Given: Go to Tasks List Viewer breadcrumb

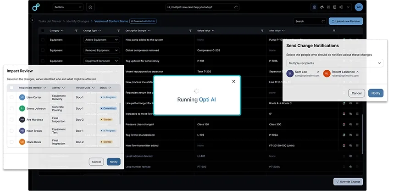Looking at the screenshot, I should point(50,21).
